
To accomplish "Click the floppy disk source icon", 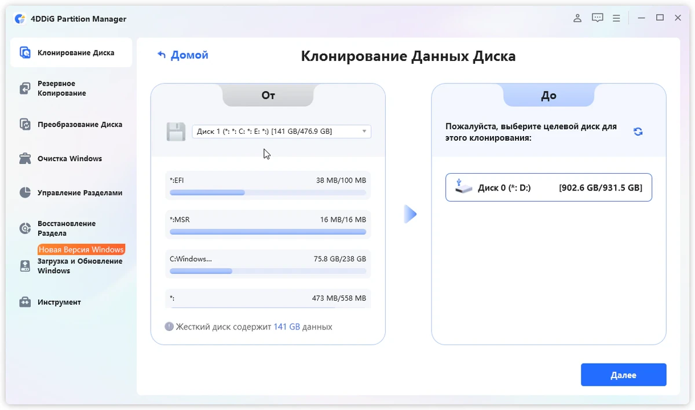I will 175,131.
